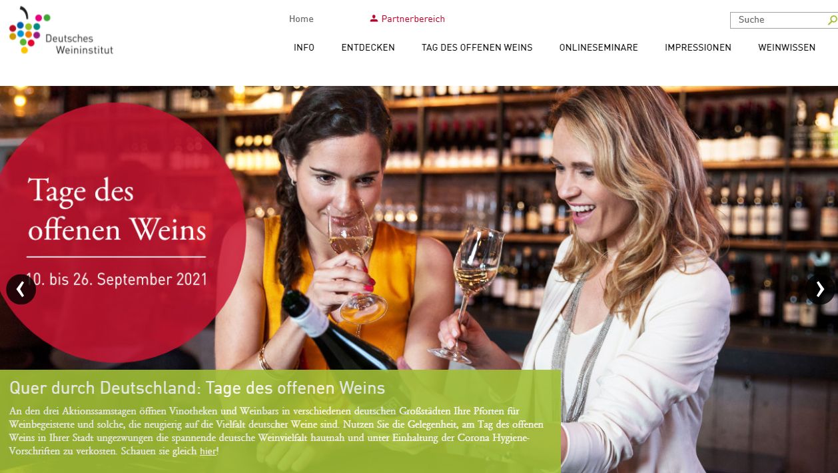Image resolution: width=838 pixels, height=473 pixels.
Task: Click the 'Quer durch Deutschland' headline
Action: click(197, 388)
